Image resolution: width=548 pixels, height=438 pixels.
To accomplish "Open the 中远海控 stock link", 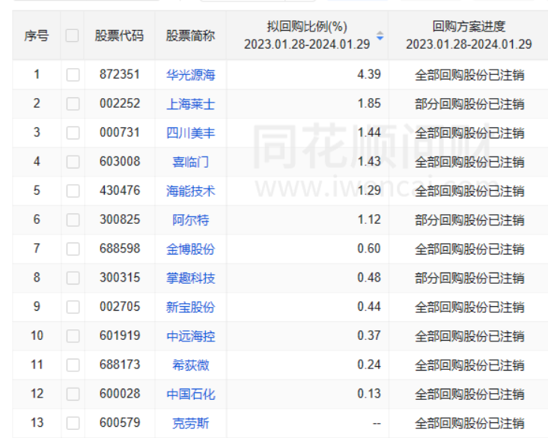I will click(190, 336).
